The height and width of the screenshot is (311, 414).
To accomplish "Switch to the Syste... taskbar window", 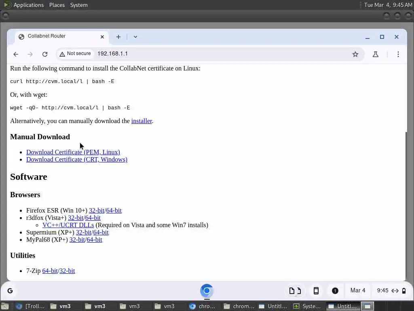I will [x=308, y=307].
